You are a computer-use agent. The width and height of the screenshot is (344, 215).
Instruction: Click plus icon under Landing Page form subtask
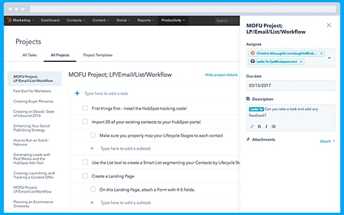coord(92,203)
